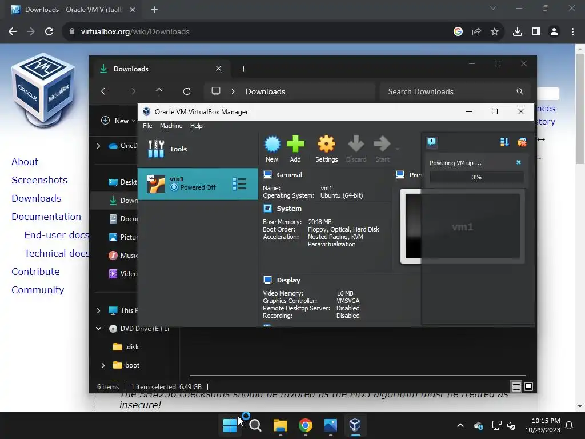
Task: Bookmark this page star icon
Action: (x=495, y=32)
